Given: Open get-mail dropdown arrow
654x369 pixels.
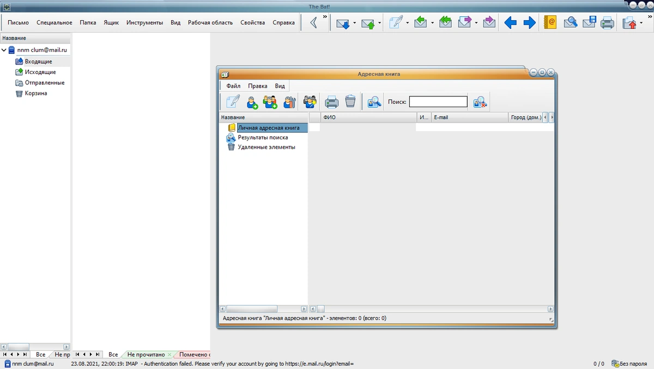Looking at the screenshot, I should point(354,23).
